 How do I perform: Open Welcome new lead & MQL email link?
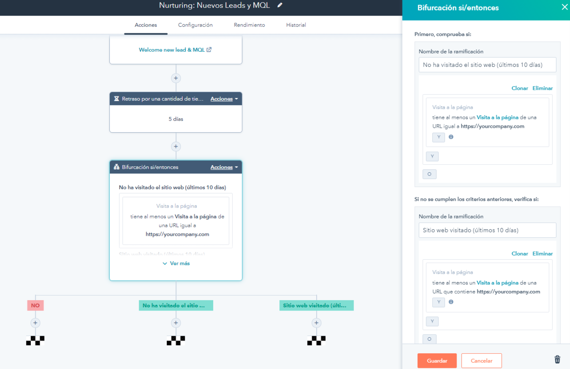[172, 50]
